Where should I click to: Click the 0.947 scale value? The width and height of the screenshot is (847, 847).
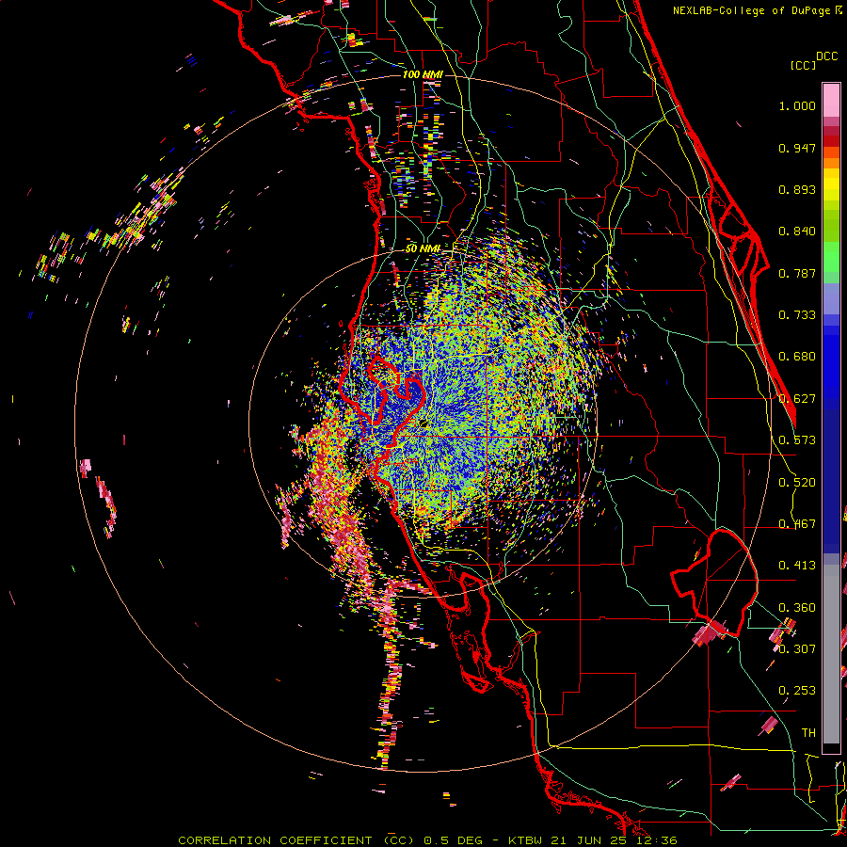coord(797,148)
